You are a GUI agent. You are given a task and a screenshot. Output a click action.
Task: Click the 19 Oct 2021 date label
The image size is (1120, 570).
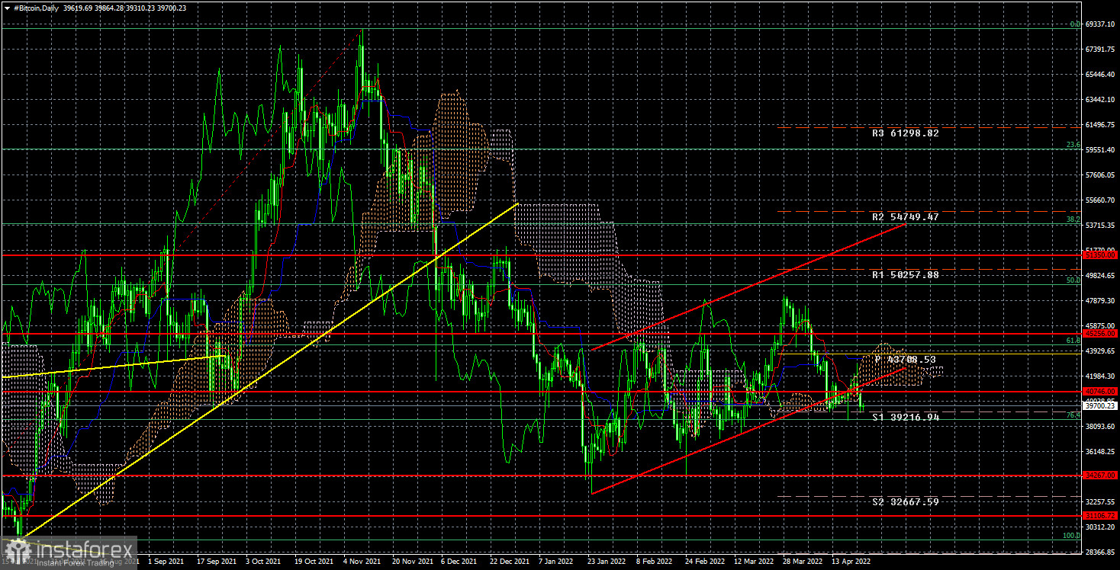click(x=313, y=562)
